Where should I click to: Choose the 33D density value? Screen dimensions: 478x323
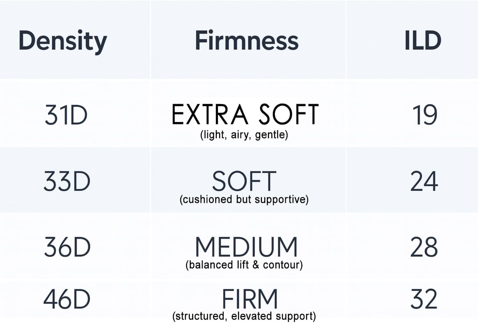pos(67,181)
